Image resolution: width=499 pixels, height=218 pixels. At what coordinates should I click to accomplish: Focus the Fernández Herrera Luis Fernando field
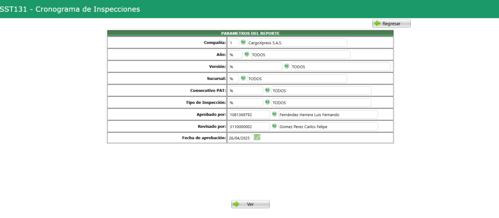coord(328,115)
